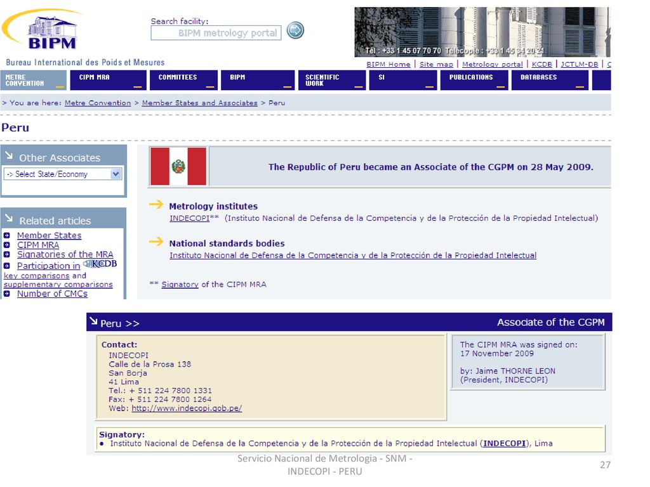Click the KCDB logo in Related articles
650x487 pixels.
tap(100, 264)
